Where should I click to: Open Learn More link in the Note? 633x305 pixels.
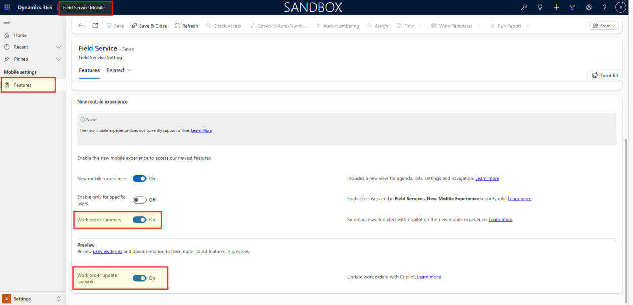point(201,130)
